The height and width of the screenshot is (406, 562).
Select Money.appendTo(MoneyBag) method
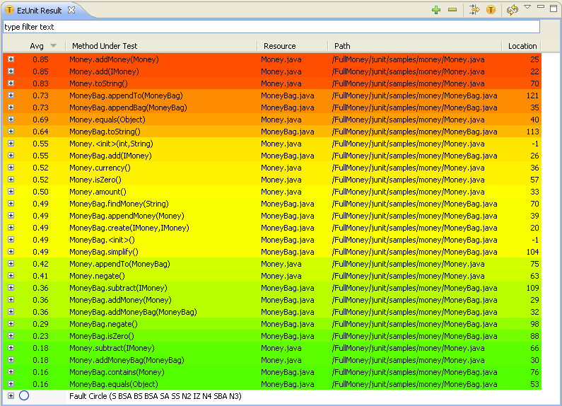pyautogui.click(x=119, y=264)
